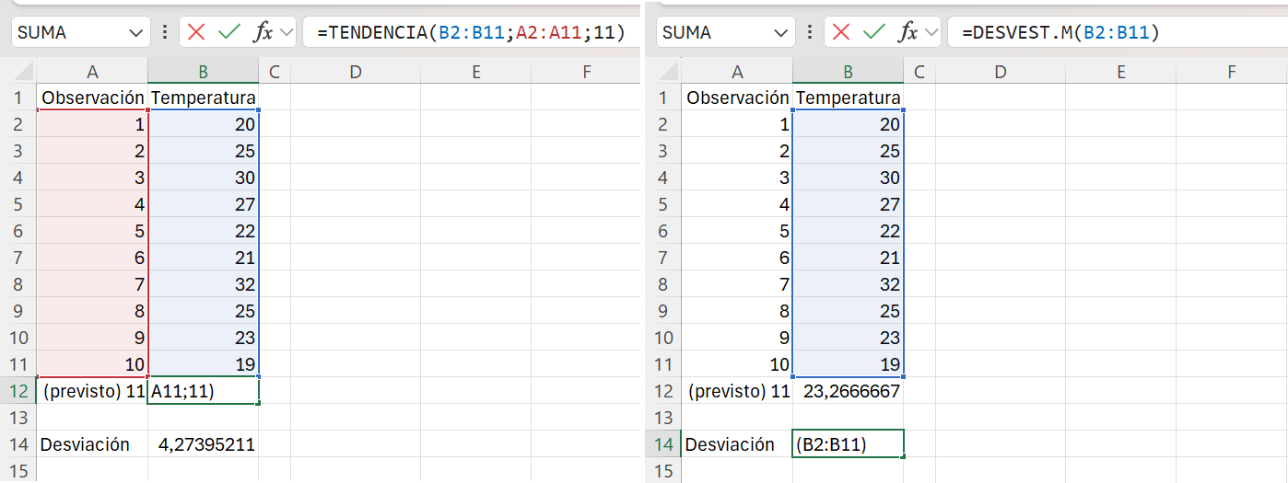
Task: Click (previsto) 11 cell in left spreadsheet
Action: 92,391
